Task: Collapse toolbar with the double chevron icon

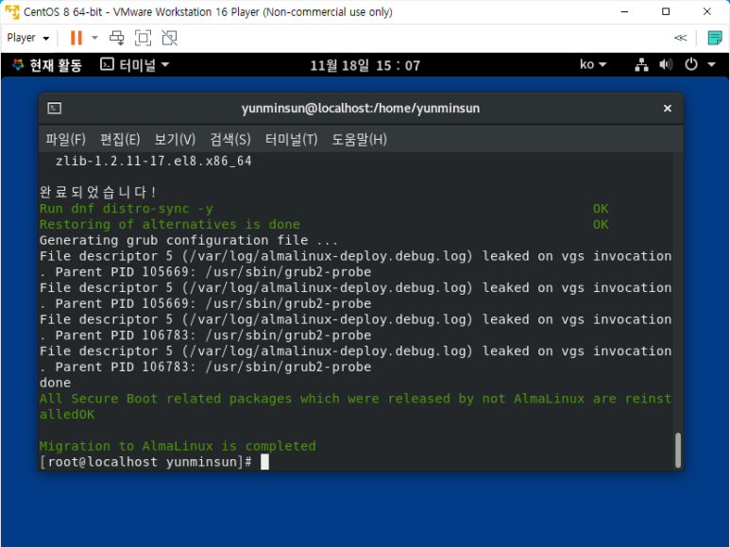Action: pyautogui.click(x=680, y=38)
